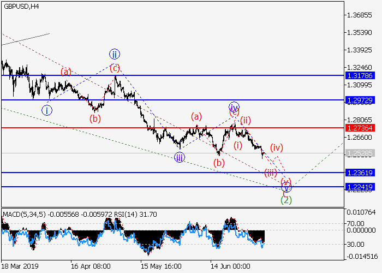Click the 16 Apr 08:00 date marker
The image size is (382, 273).
tap(91, 267)
